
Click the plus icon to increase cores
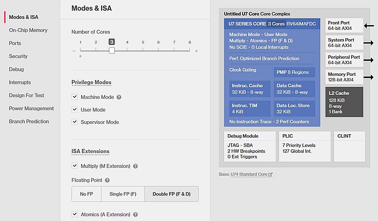tap(196, 51)
